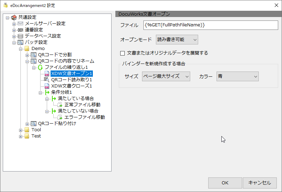Click the ファイル path input field
Image resolution: width=282 pixels, height=192 pixels.
211,25
